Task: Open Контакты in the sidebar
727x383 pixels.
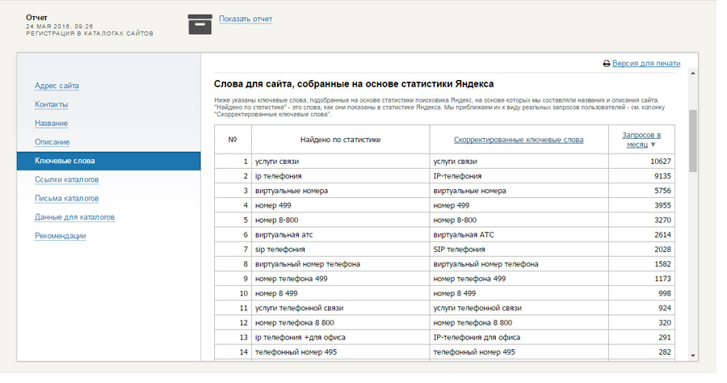Action: pos(51,104)
